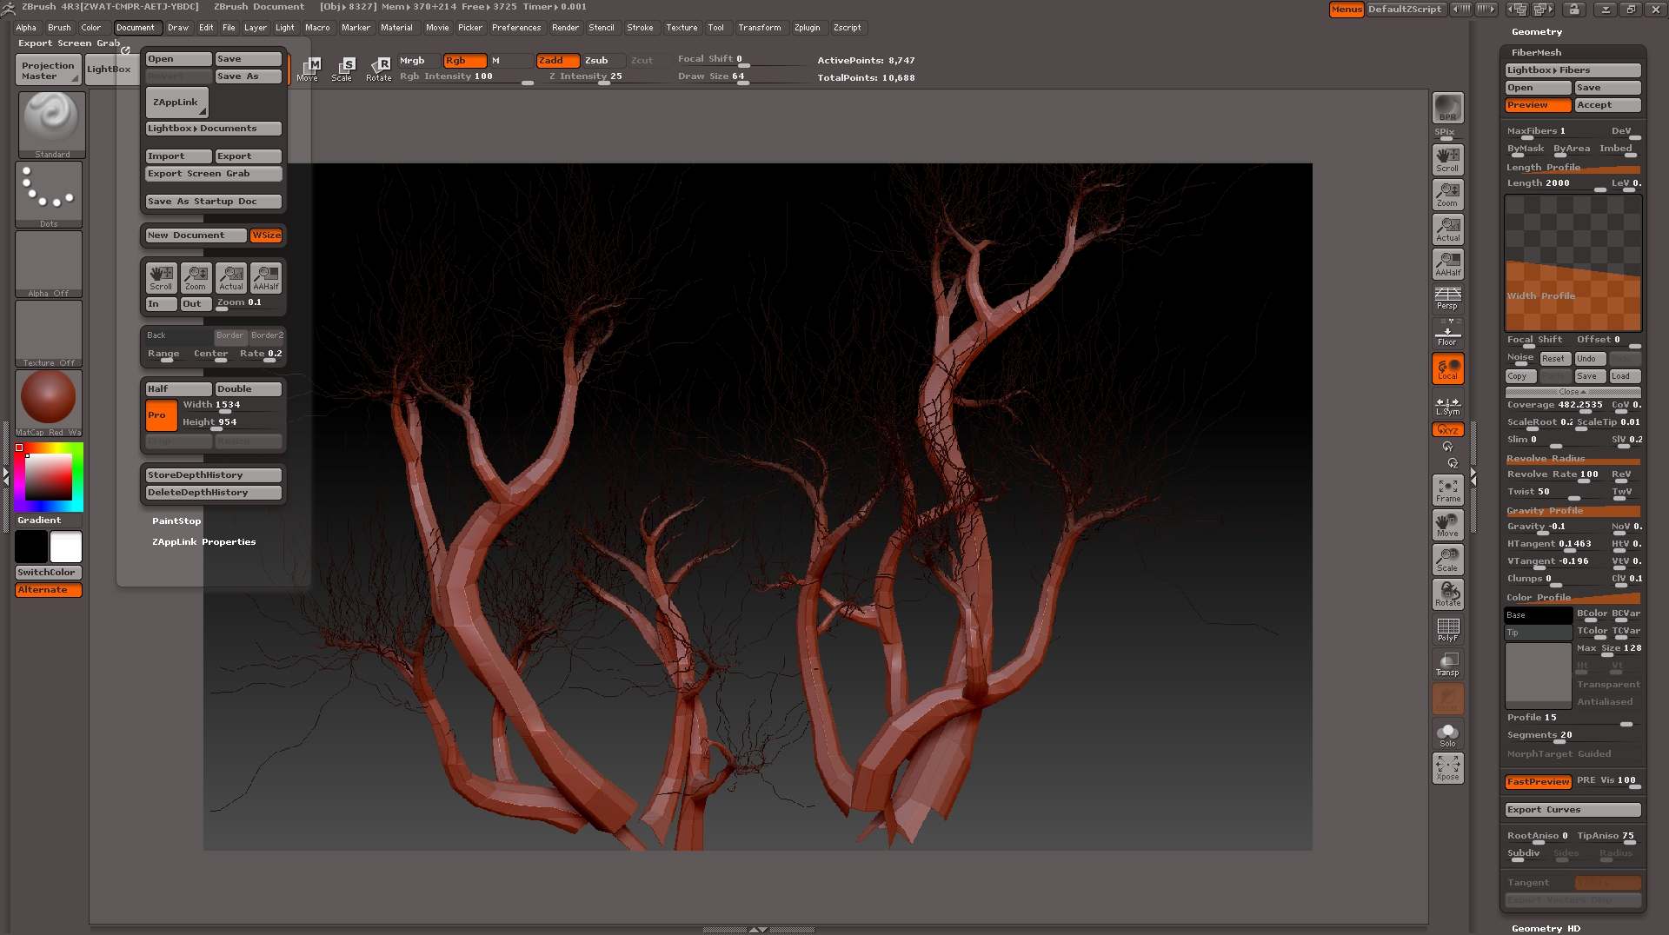Collapse the FiberMesh panel via Close arrow
1669x935 pixels.
(1572, 392)
